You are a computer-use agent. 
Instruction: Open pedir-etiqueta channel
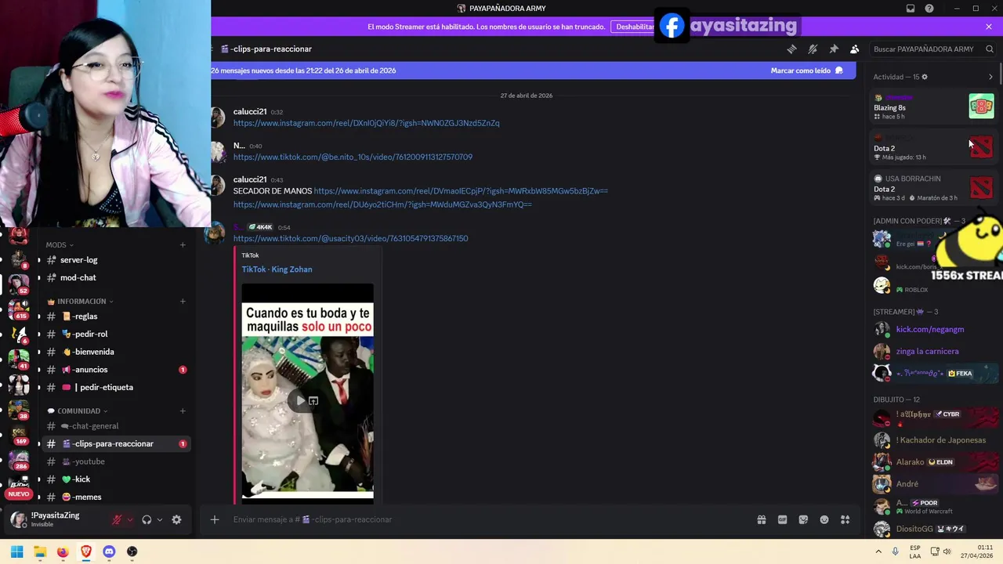pos(116,388)
